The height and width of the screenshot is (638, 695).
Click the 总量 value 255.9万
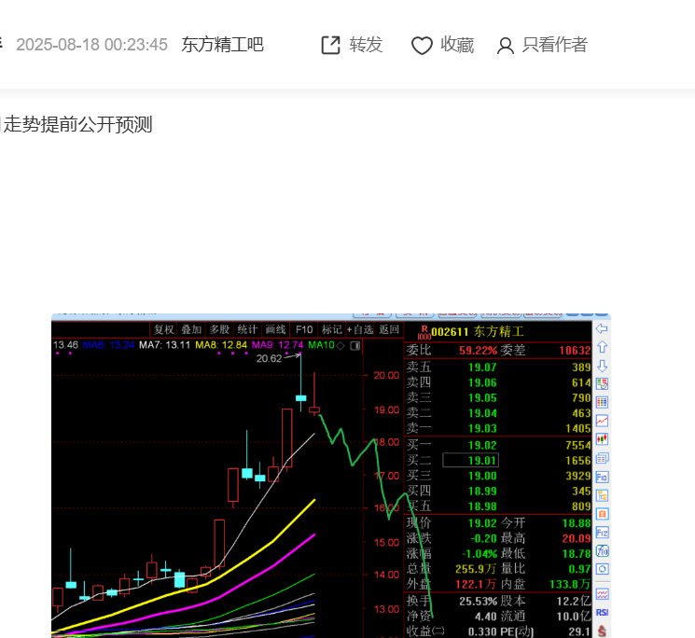coord(476,569)
